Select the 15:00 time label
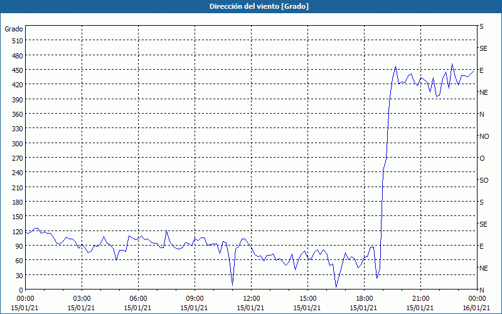Screen dimensions: 502x314 click(307, 299)
